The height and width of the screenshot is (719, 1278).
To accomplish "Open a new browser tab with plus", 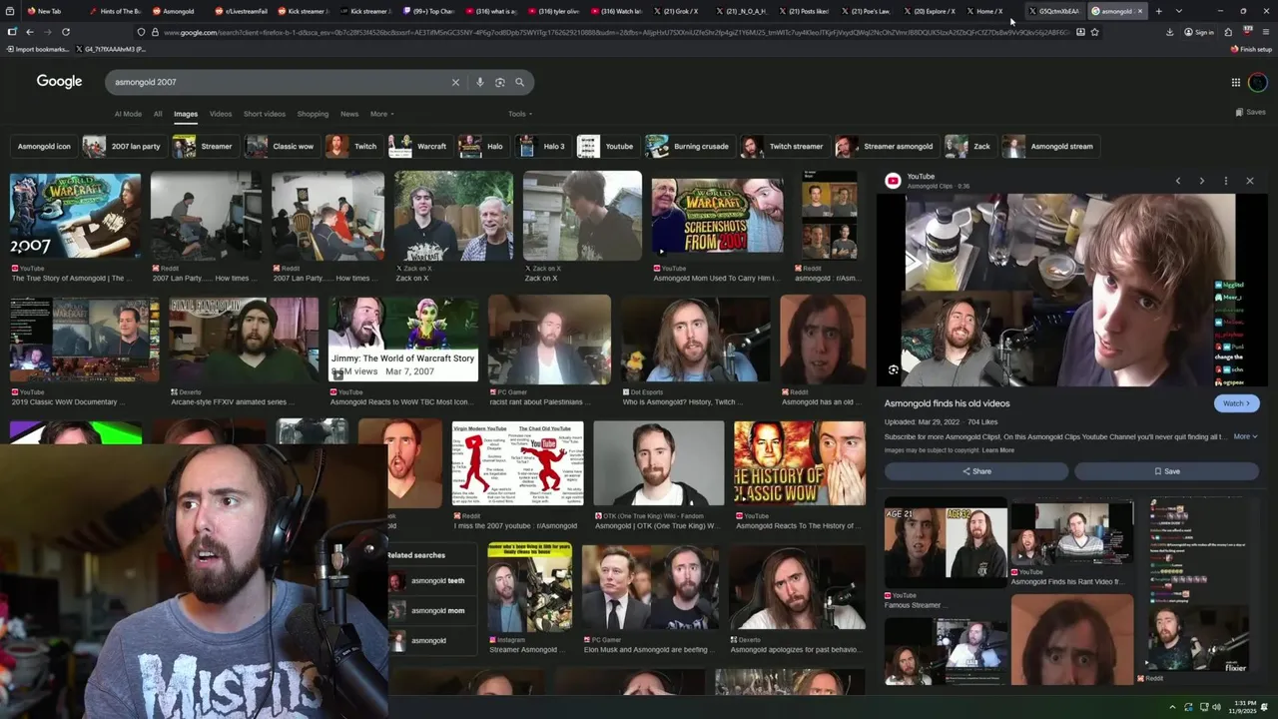I will (1158, 11).
